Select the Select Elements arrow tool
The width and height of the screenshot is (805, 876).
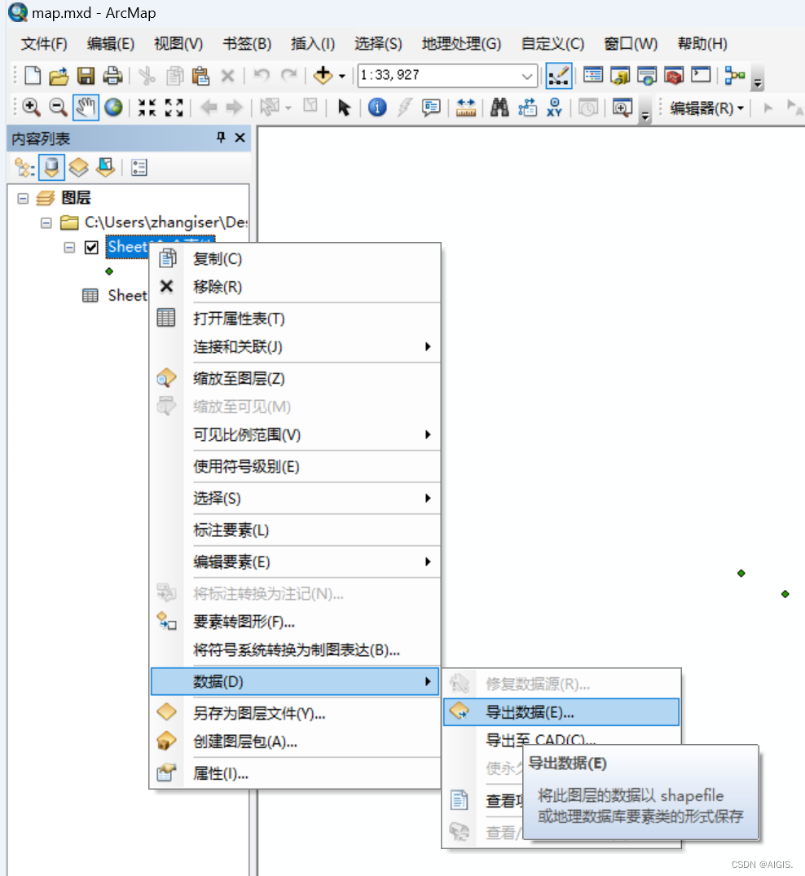point(344,108)
